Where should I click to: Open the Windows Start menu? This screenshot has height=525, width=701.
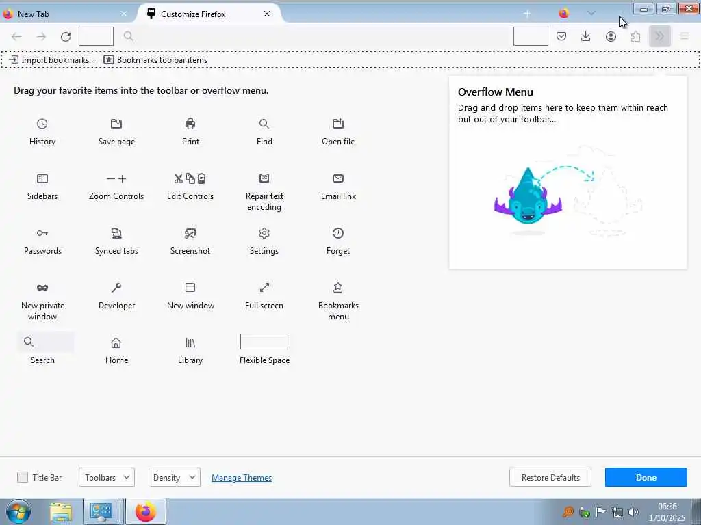click(x=18, y=511)
